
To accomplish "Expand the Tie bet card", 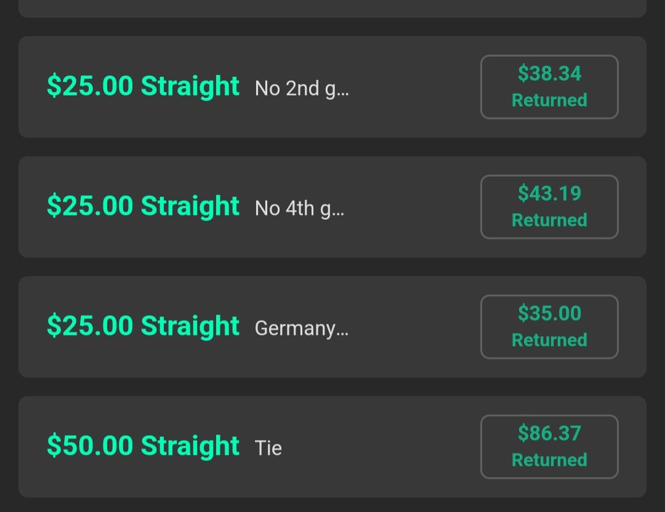I will (x=332, y=447).
